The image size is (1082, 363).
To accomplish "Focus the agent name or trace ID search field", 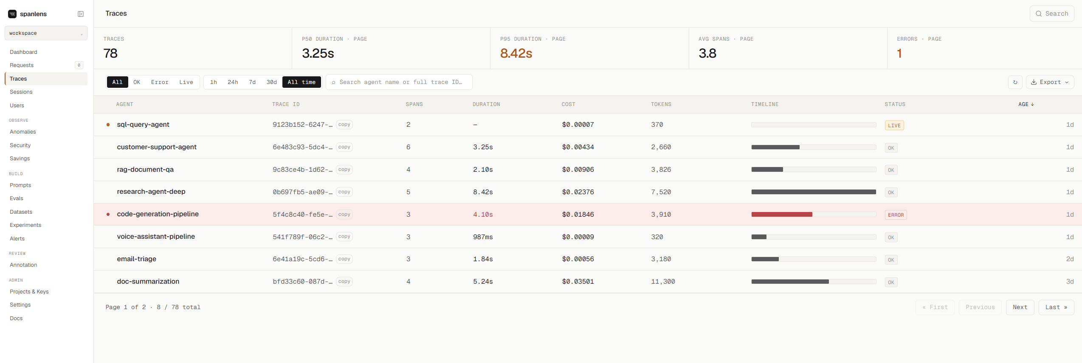I will pyautogui.click(x=399, y=82).
